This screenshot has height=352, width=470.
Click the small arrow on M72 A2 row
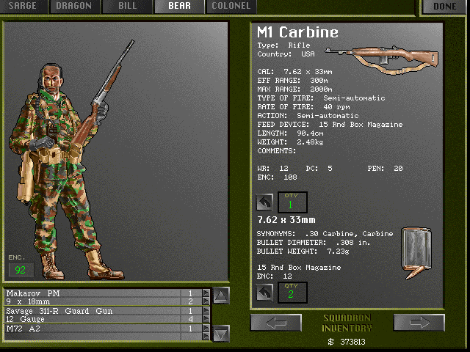click(x=205, y=329)
